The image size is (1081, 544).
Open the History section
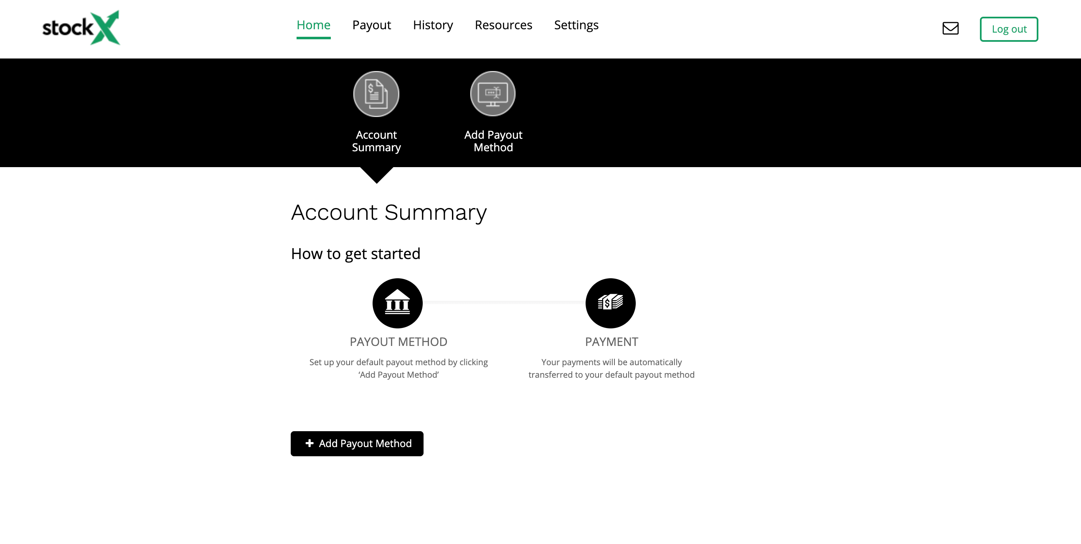pos(433,25)
